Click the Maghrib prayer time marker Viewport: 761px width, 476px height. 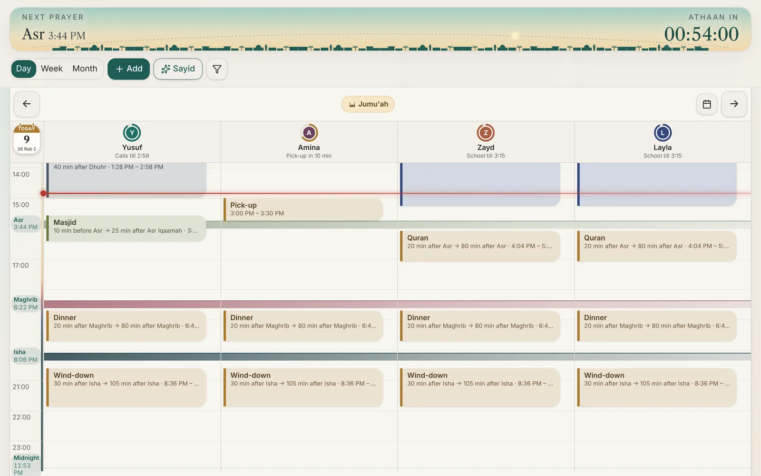point(26,304)
